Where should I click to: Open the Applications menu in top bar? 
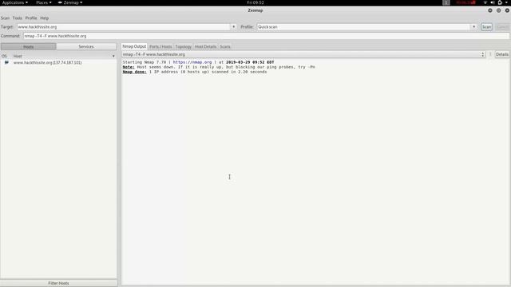(x=15, y=2)
